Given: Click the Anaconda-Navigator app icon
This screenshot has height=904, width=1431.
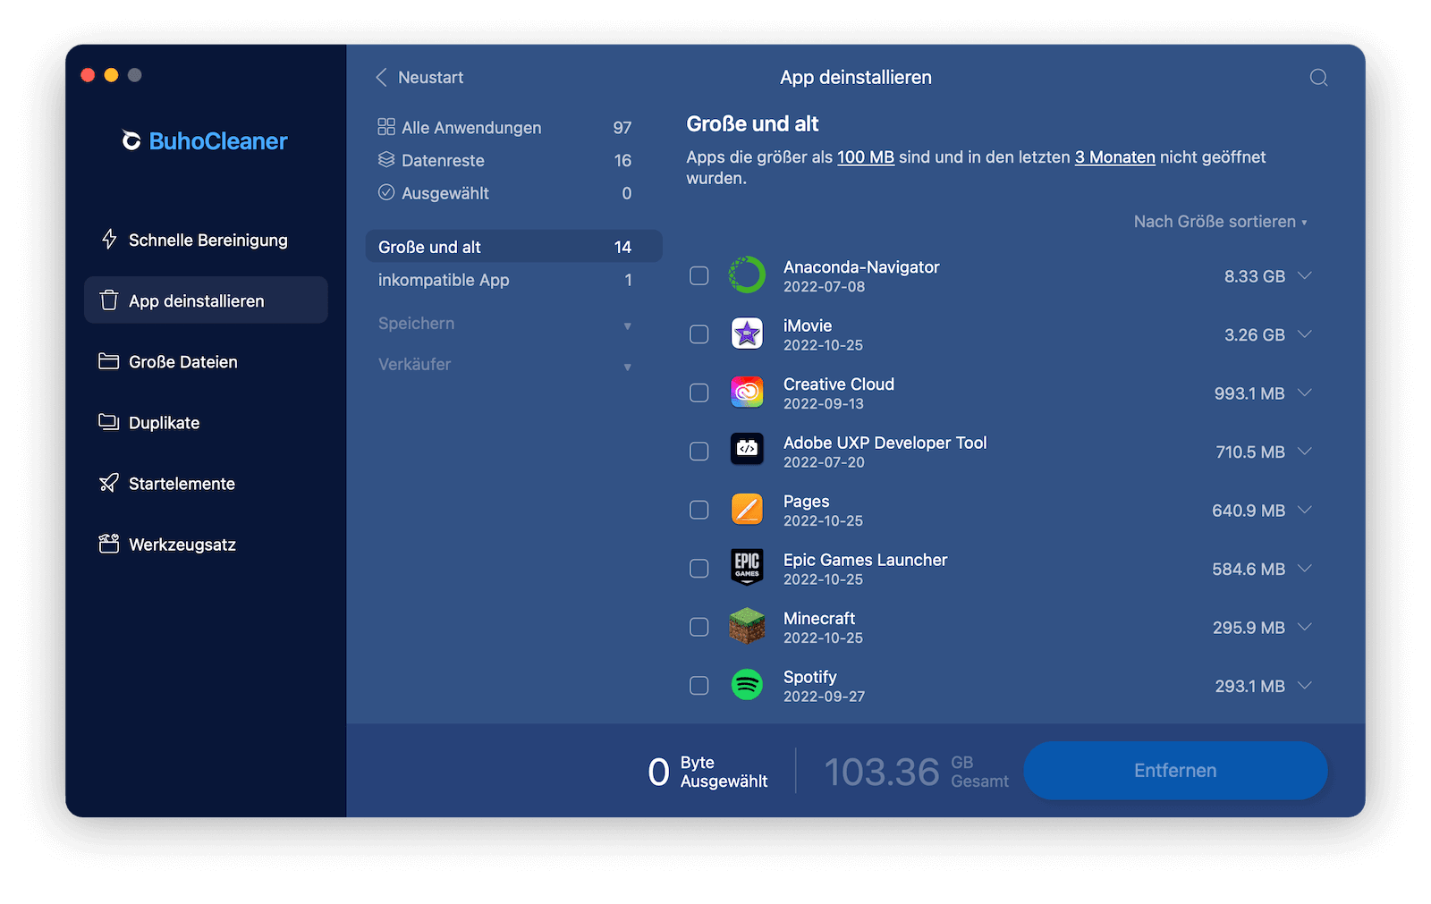Looking at the screenshot, I should tap(747, 275).
